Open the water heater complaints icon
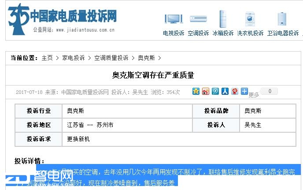Viewport: 303px width, 190px height. point(282,19)
